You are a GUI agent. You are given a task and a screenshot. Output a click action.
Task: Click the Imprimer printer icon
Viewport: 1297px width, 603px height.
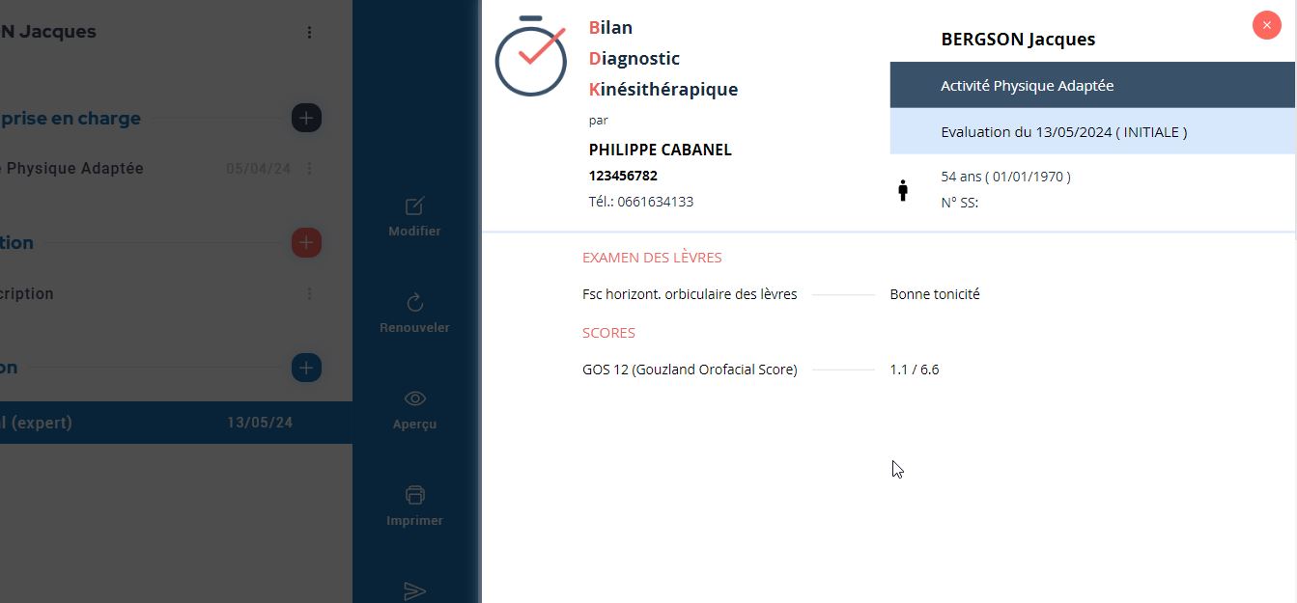[414, 495]
